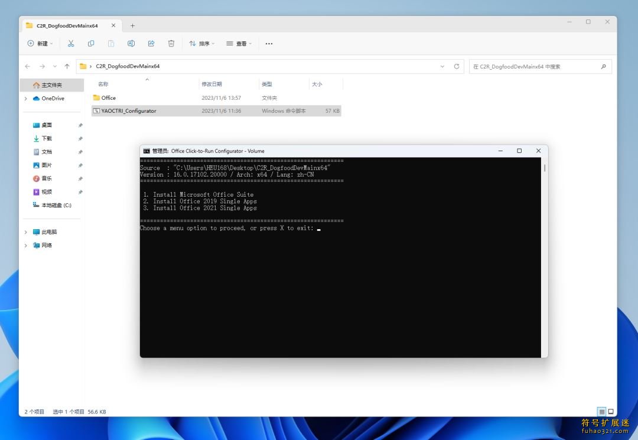Image resolution: width=638 pixels, height=440 pixels.
Task: Open a new File Explorer tab
Action: coord(132,25)
